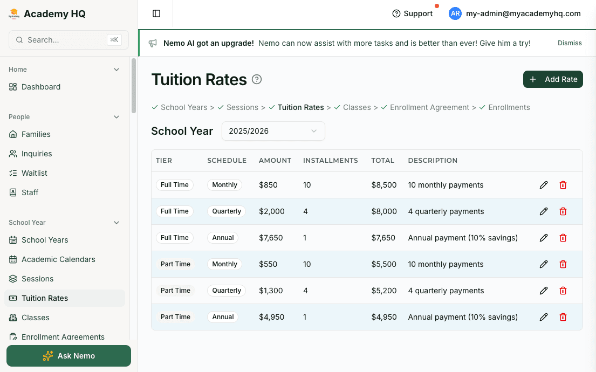
Task: Delete the Full Time Annual $7,650 rate
Action: [x=563, y=238]
